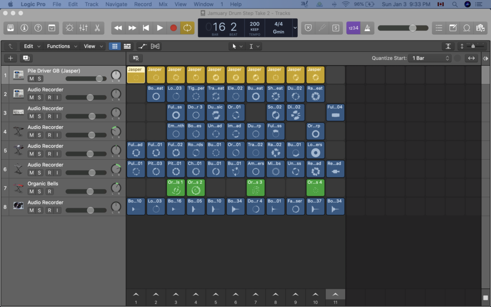Open Quick Help question-mark icon
This screenshot has width=491, height=307.
pyautogui.click(x=38, y=28)
